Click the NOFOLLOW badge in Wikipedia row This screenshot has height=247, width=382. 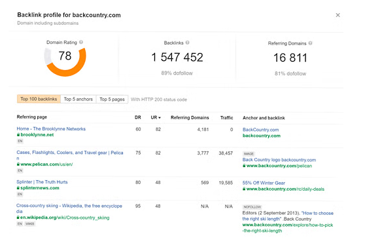pos(252,207)
